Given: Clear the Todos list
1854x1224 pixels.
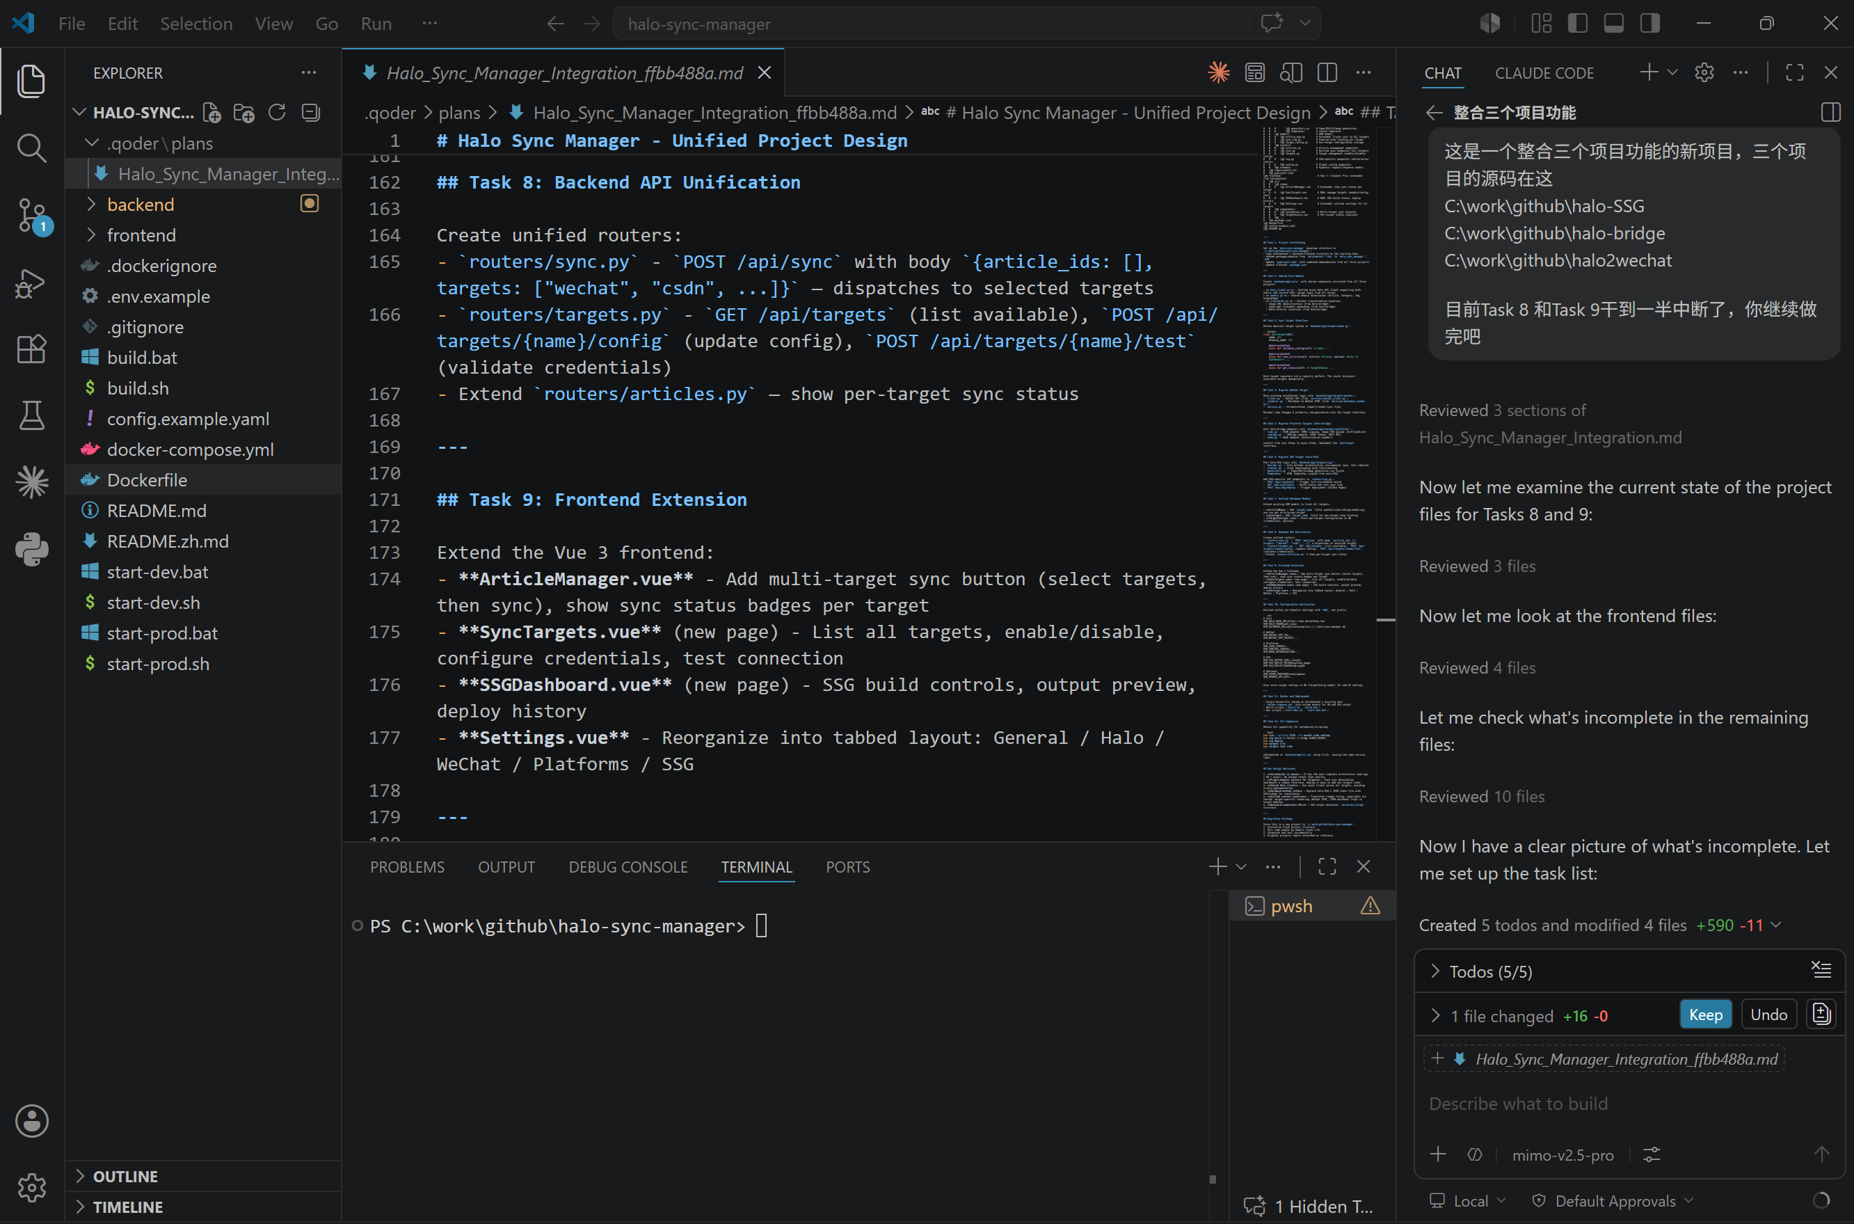Looking at the screenshot, I should click(x=1821, y=970).
